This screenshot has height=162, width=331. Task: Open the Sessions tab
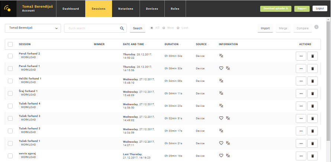[x=99, y=9]
